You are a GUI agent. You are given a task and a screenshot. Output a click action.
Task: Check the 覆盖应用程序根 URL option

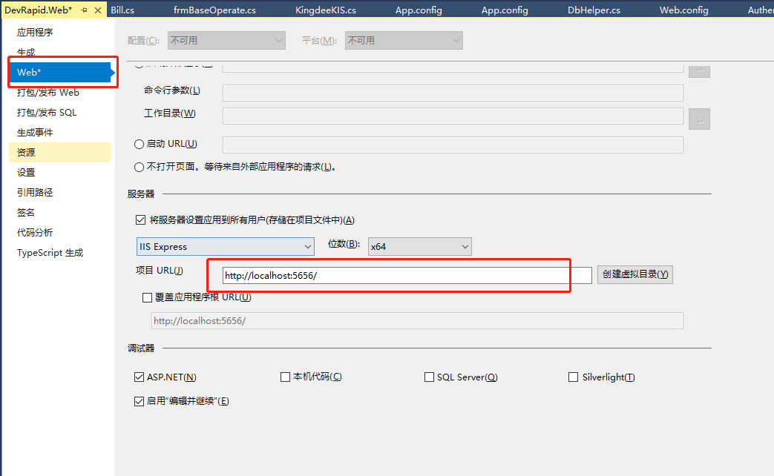pyautogui.click(x=146, y=297)
